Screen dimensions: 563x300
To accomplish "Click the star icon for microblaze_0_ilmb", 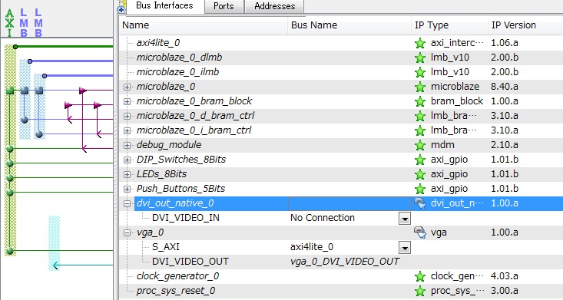I will coord(419,72).
